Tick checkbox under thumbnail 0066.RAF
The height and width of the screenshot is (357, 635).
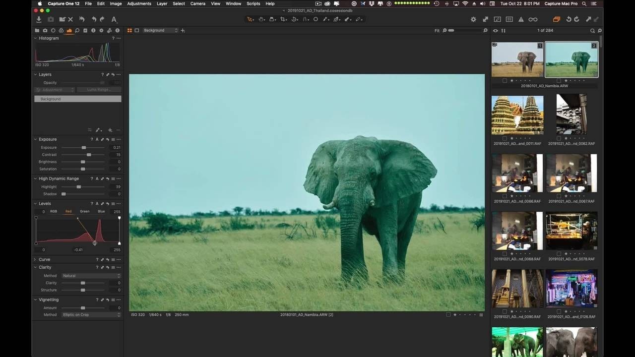(505, 196)
